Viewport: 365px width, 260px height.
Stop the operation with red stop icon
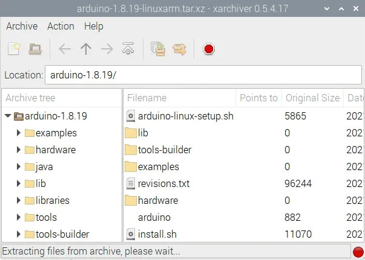(x=209, y=49)
